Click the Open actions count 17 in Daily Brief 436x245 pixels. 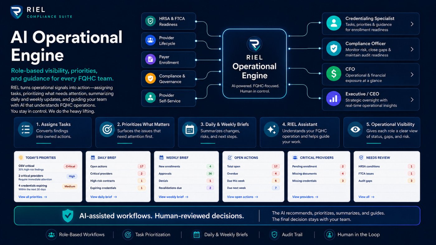pyautogui.click(x=142, y=167)
